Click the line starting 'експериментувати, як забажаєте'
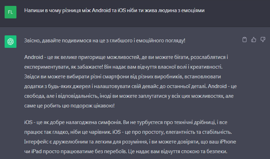The image size is (270, 159). click(123, 67)
